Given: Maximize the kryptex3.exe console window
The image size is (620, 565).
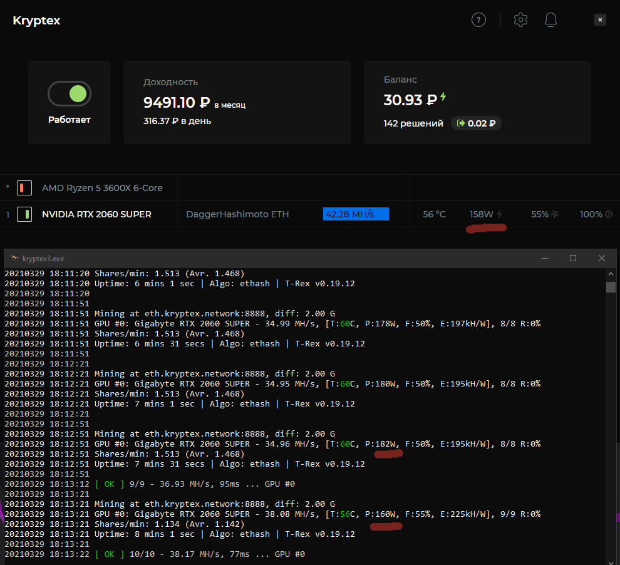Looking at the screenshot, I should 573,258.
